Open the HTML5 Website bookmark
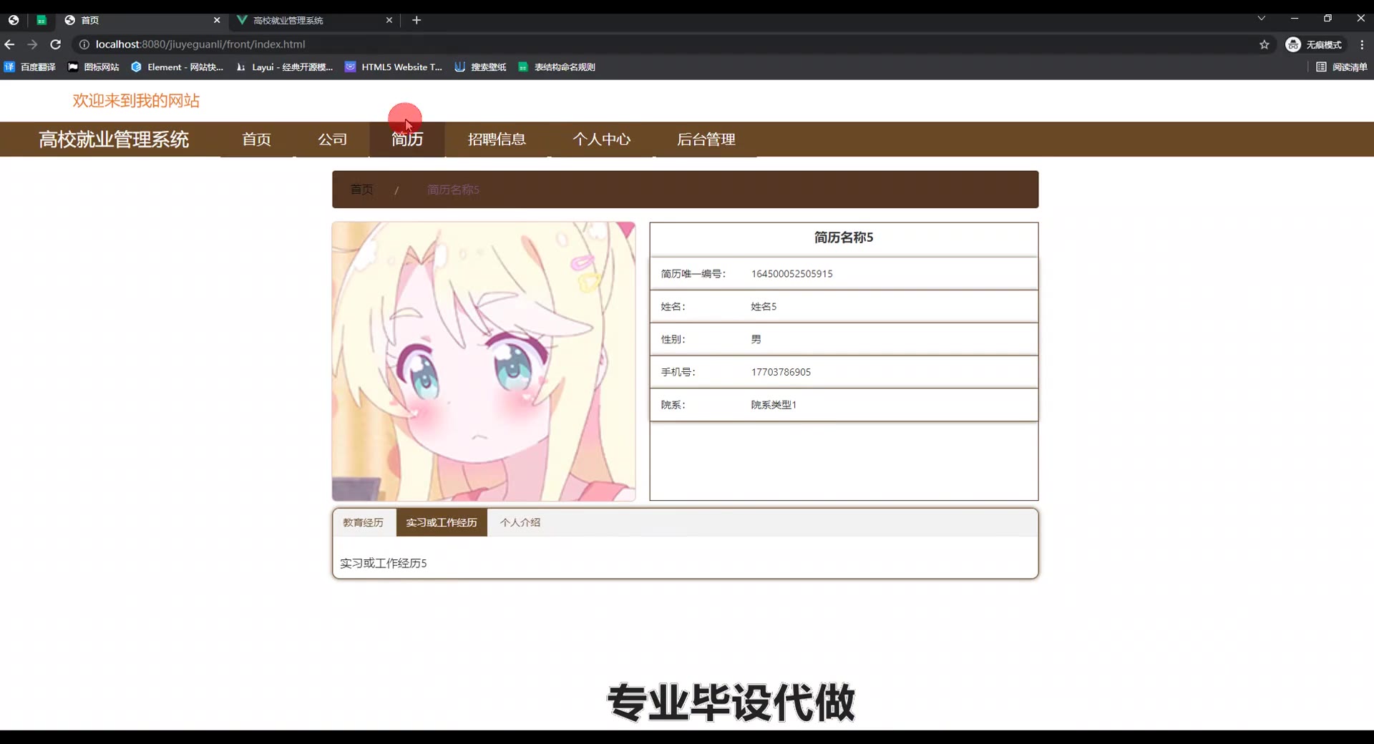This screenshot has height=744, width=1374. point(394,67)
